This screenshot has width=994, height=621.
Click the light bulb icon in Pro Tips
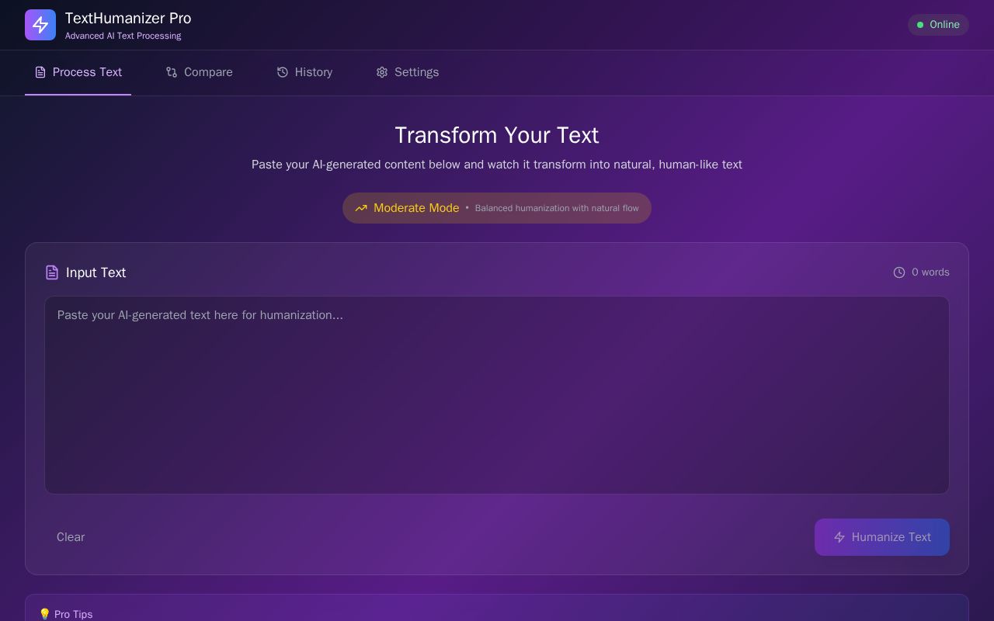(44, 614)
